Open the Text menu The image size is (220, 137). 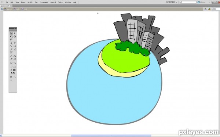coord(36,2)
